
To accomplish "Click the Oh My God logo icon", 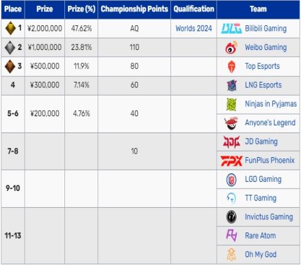I will [231, 254].
